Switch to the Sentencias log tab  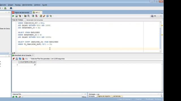[117, 96]
